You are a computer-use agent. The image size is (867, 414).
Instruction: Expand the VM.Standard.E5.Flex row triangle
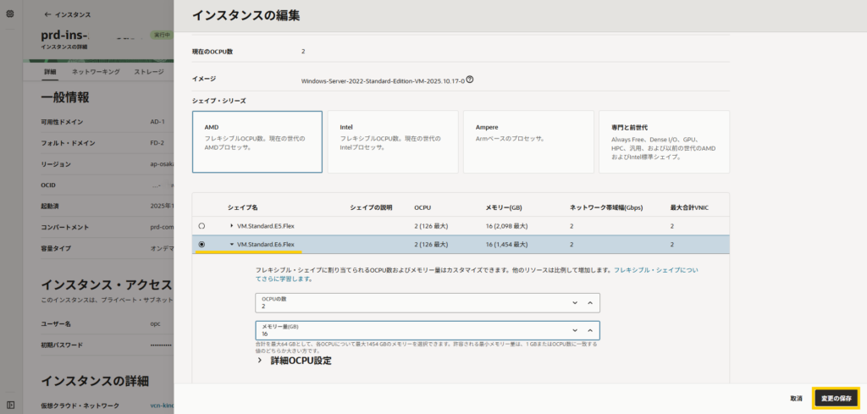pos(232,226)
